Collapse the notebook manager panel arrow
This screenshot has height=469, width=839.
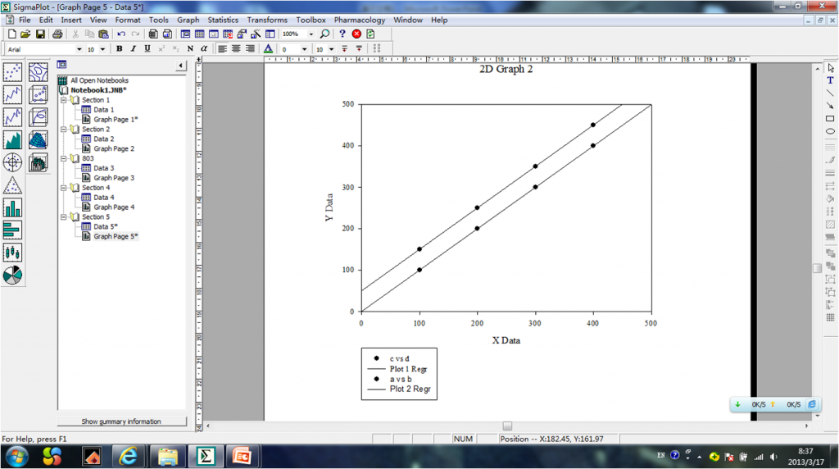[181, 66]
